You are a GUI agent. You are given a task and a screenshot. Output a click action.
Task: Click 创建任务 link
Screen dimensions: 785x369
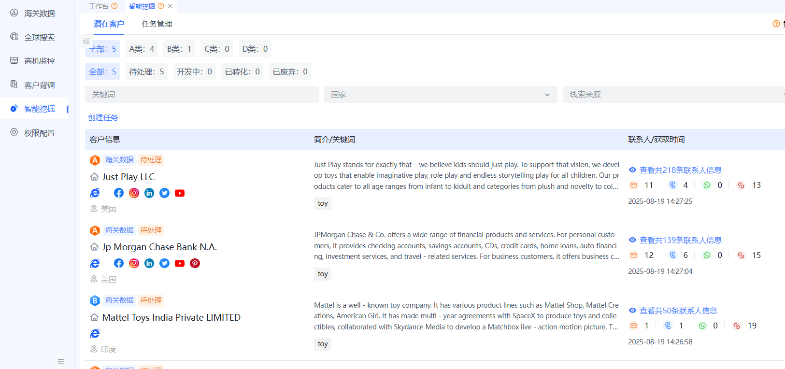pos(103,118)
